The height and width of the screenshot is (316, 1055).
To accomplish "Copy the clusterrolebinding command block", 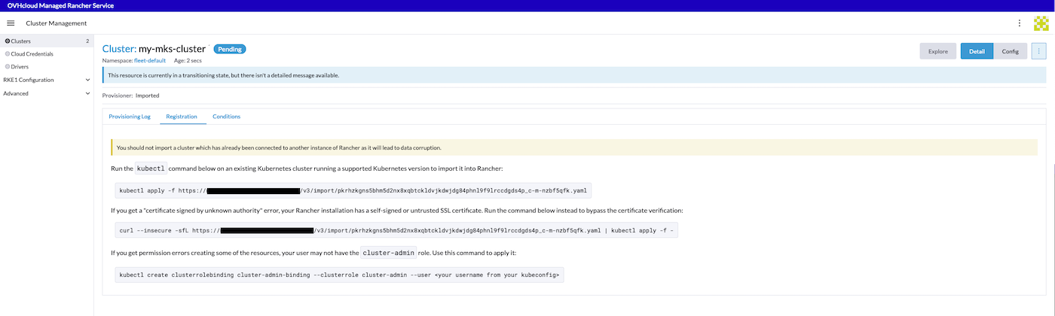I will (339, 275).
